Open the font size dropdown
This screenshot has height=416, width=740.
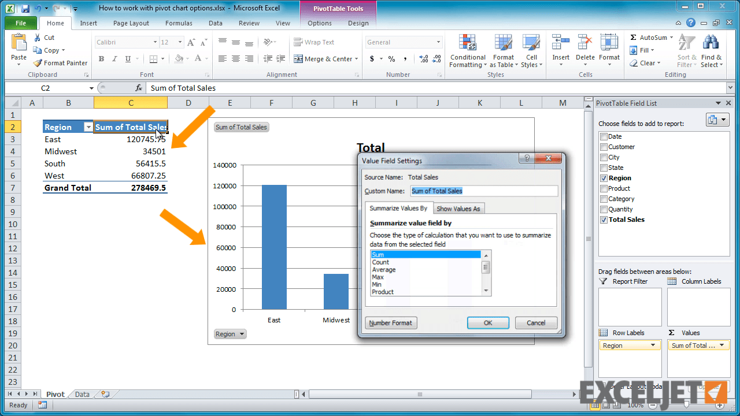click(179, 42)
